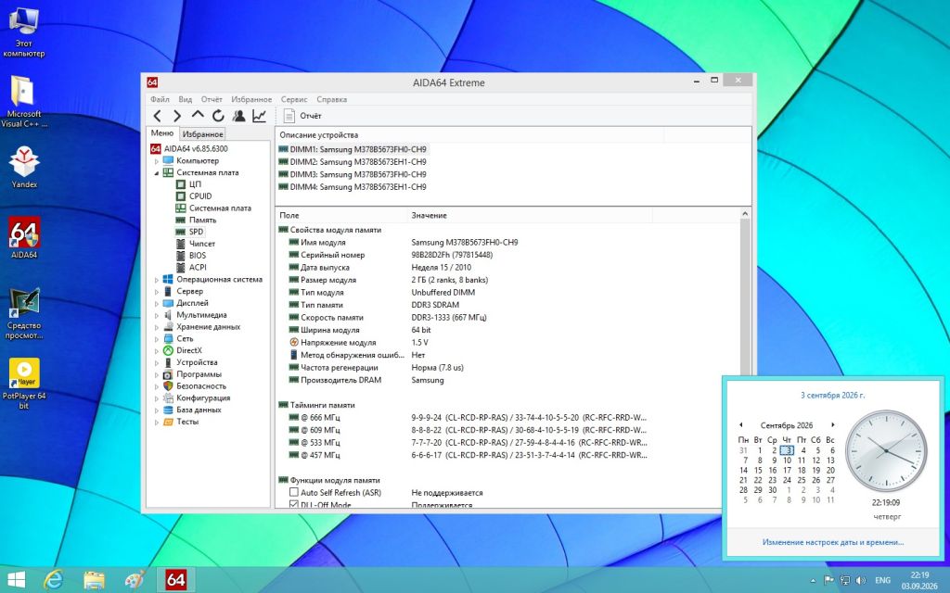Select the Тесты tree item
This screenshot has width=950, height=593.
point(187,422)
